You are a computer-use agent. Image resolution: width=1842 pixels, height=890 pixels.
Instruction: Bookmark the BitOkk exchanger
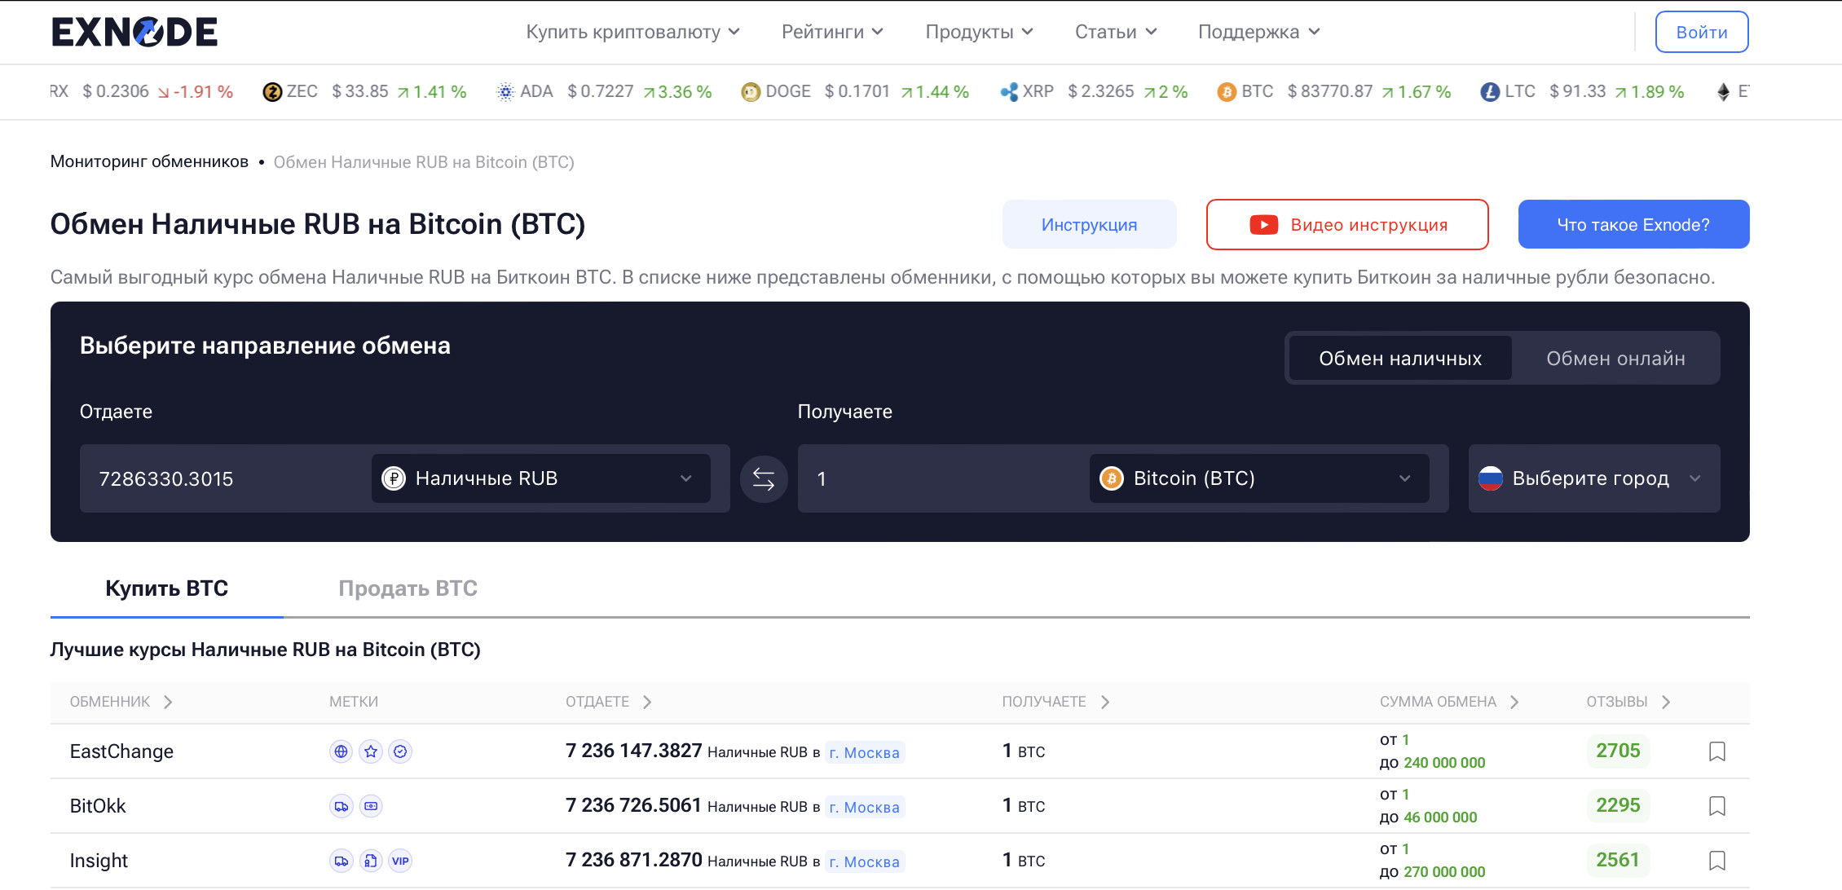pos(1716,806)
